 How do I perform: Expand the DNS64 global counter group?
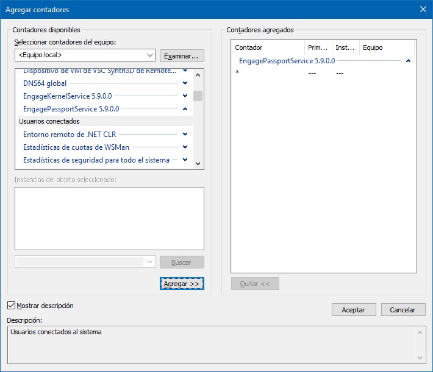185,83
